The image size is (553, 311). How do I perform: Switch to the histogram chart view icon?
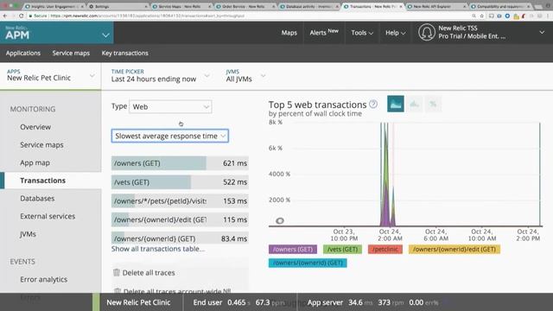click(415, 104)
